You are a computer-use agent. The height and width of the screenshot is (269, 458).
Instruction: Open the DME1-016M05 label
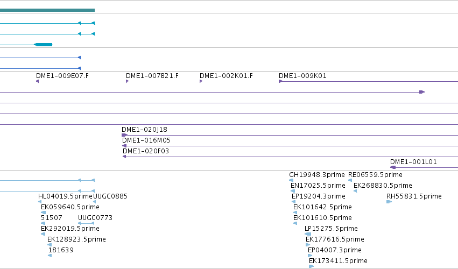[x=146, y=140]
